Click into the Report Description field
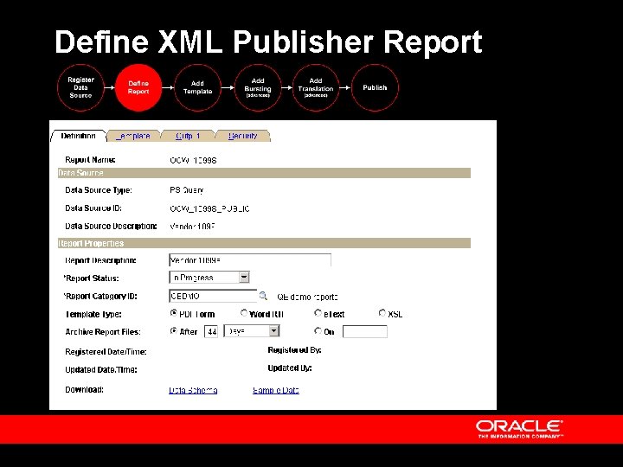 (250, 260)
